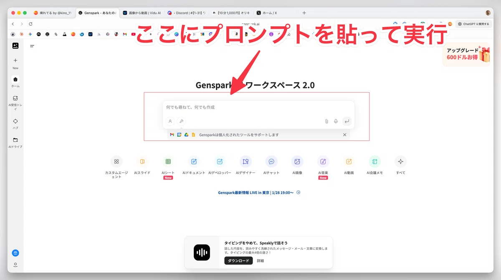Screen dimensions: 501x280
Task: Open AI画像 image tool
Action: [297, 161]
